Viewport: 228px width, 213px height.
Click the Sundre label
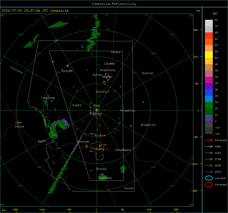[x=77, y=105]
